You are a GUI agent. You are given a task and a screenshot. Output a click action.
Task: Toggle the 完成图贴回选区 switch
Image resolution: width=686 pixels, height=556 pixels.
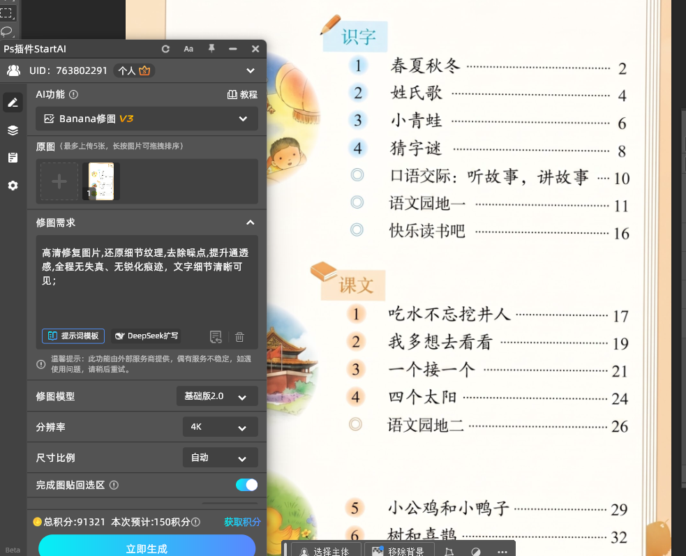pyautogui.click(x=246, y=485)
